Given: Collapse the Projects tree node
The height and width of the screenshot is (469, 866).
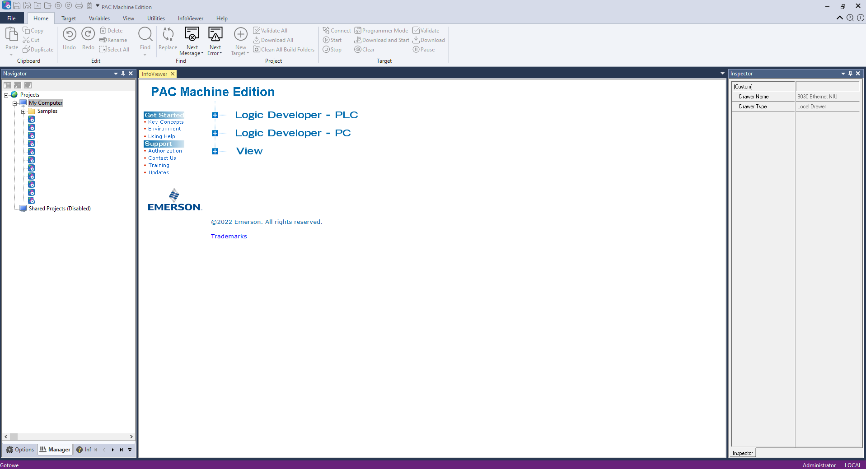Looking at the screenshot, I should [6, 95].
